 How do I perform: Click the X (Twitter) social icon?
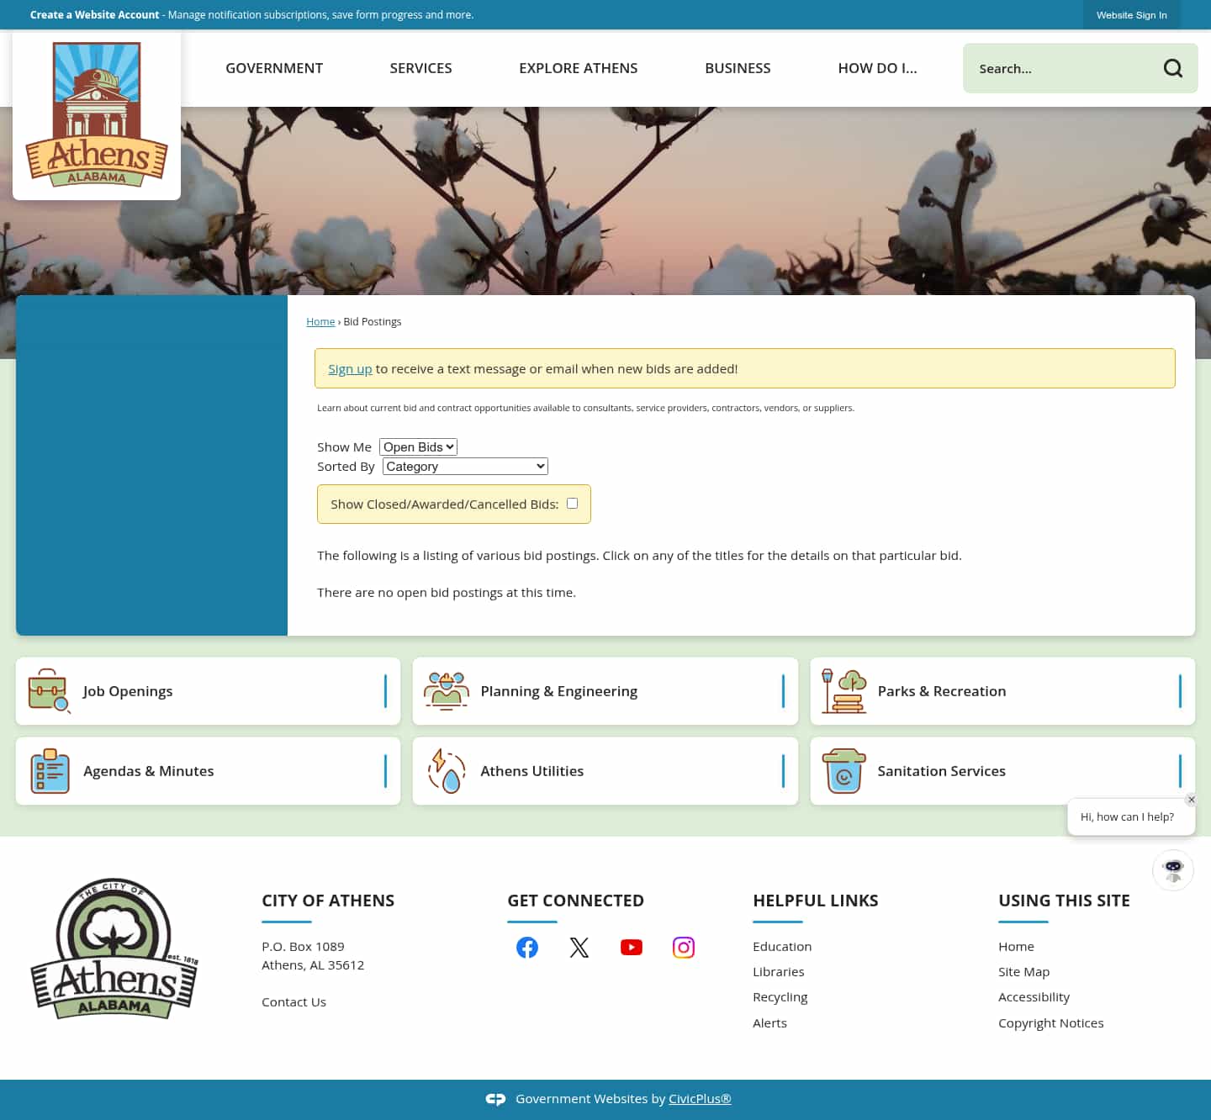tap(579, 947)
